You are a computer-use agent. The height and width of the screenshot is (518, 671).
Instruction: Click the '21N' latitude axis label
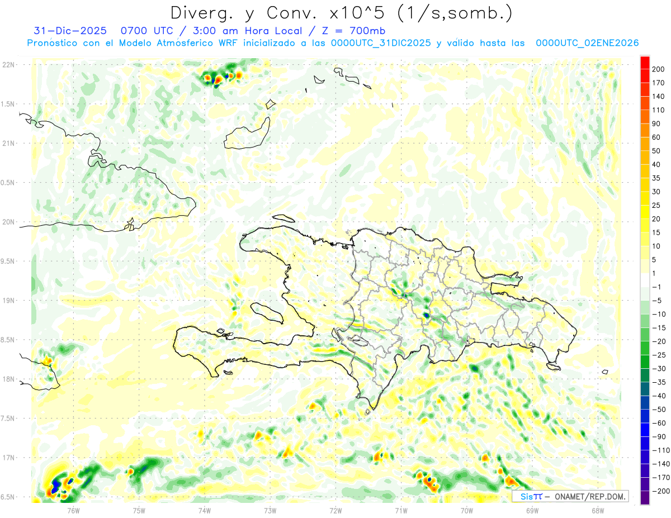click(x=8, y=143)
